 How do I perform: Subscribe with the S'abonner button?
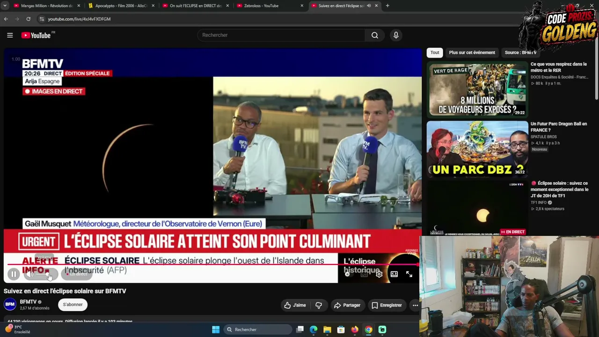[x=73, y=305]
